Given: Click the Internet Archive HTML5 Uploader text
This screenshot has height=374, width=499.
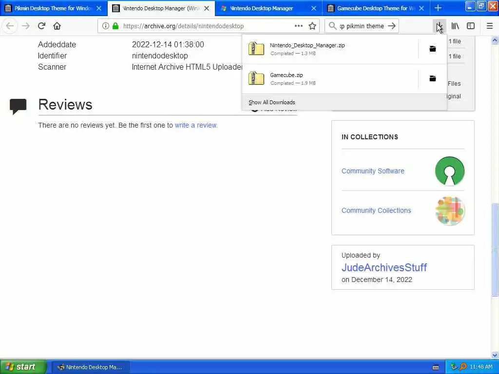Looking at the screenshot, I should click(188, 67).
